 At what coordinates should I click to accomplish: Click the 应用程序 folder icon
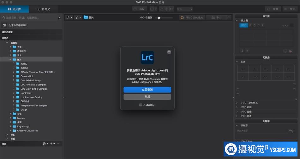14,51
